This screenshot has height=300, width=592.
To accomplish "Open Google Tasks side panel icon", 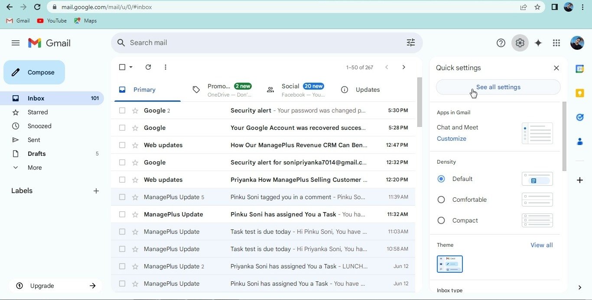I will (580, 117).
